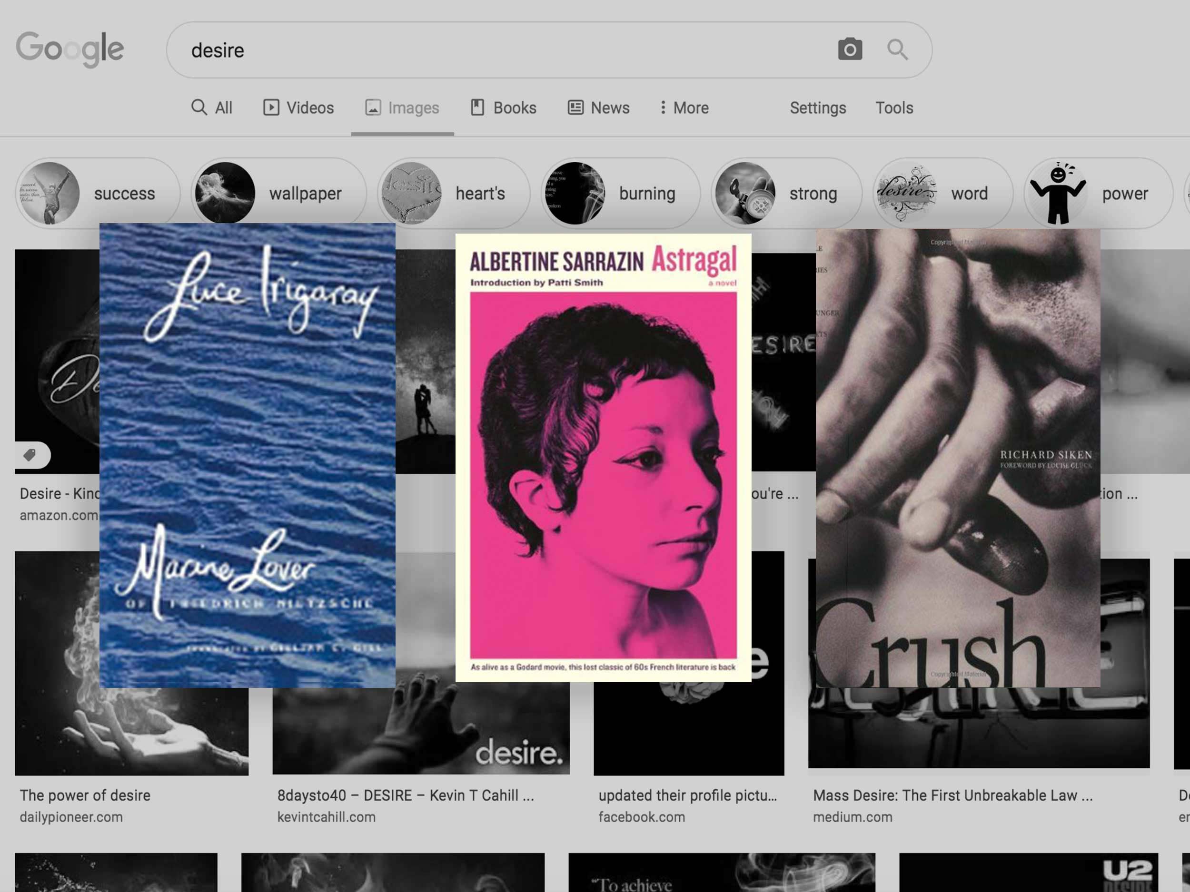Click the product tag icon on Desire image
1190x892 pixels.
pos(30,455)
